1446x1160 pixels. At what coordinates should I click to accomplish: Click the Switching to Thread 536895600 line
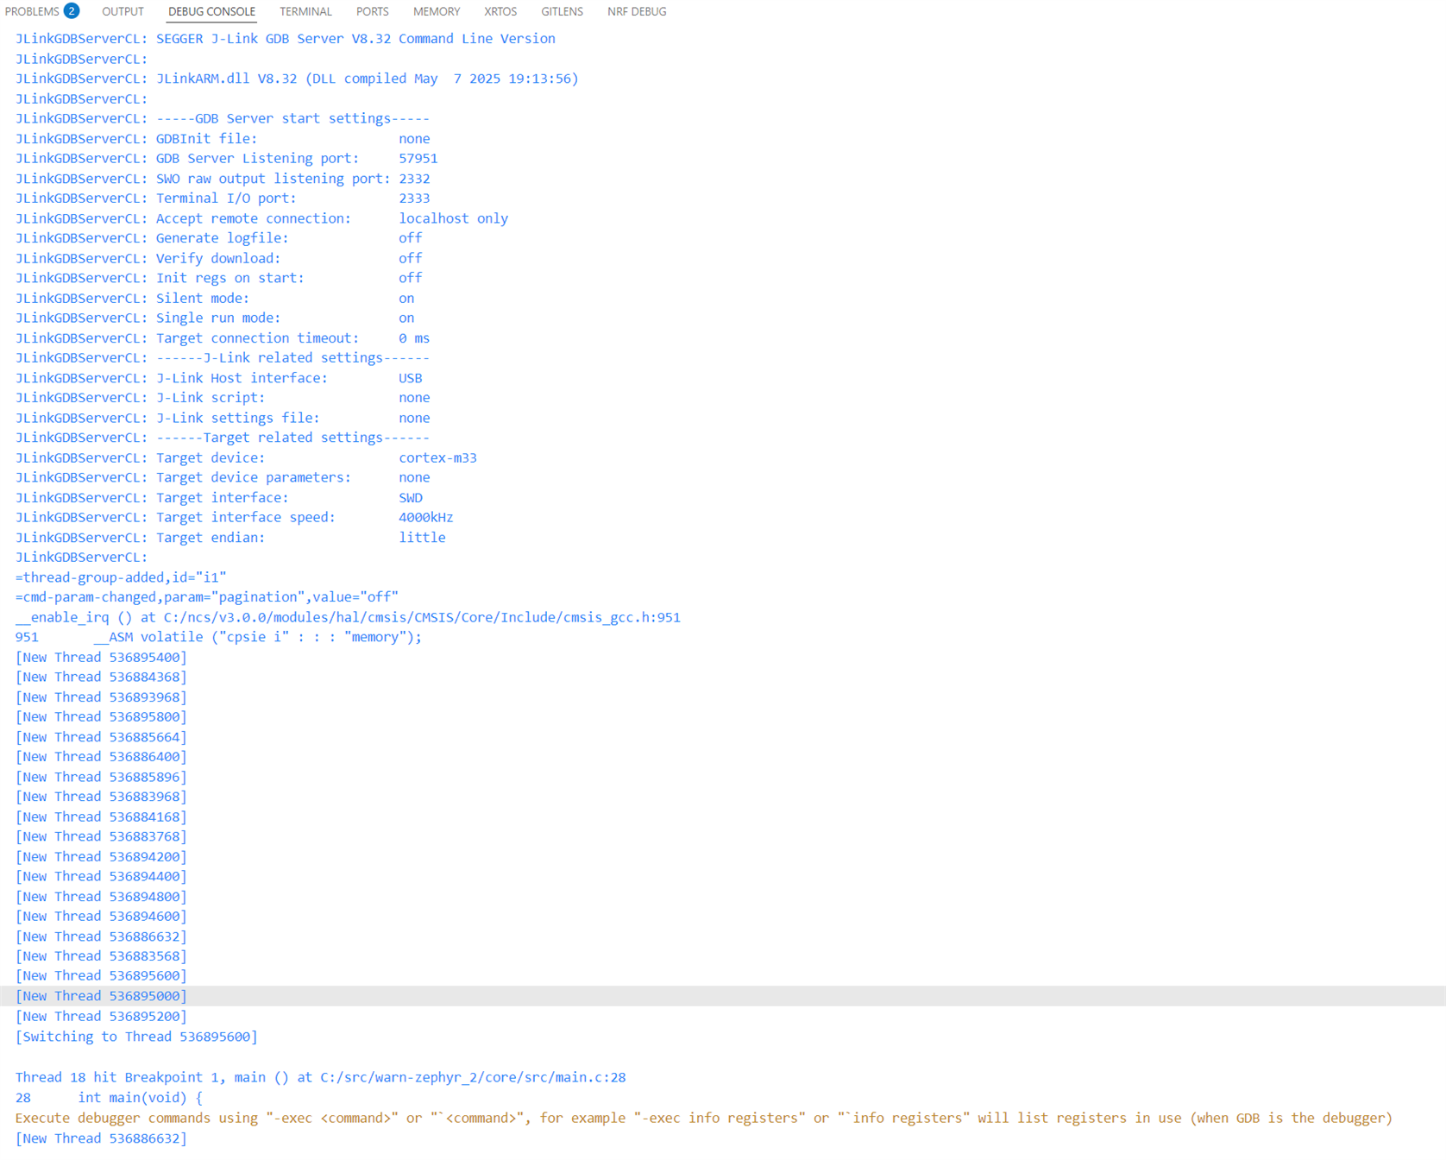(x=136, y=1037)
